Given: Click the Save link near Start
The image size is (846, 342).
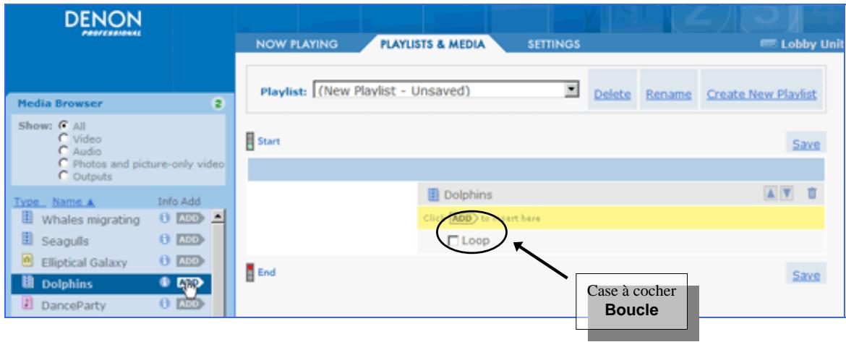Looking at the screenshot, I should (x=806, y=144).
